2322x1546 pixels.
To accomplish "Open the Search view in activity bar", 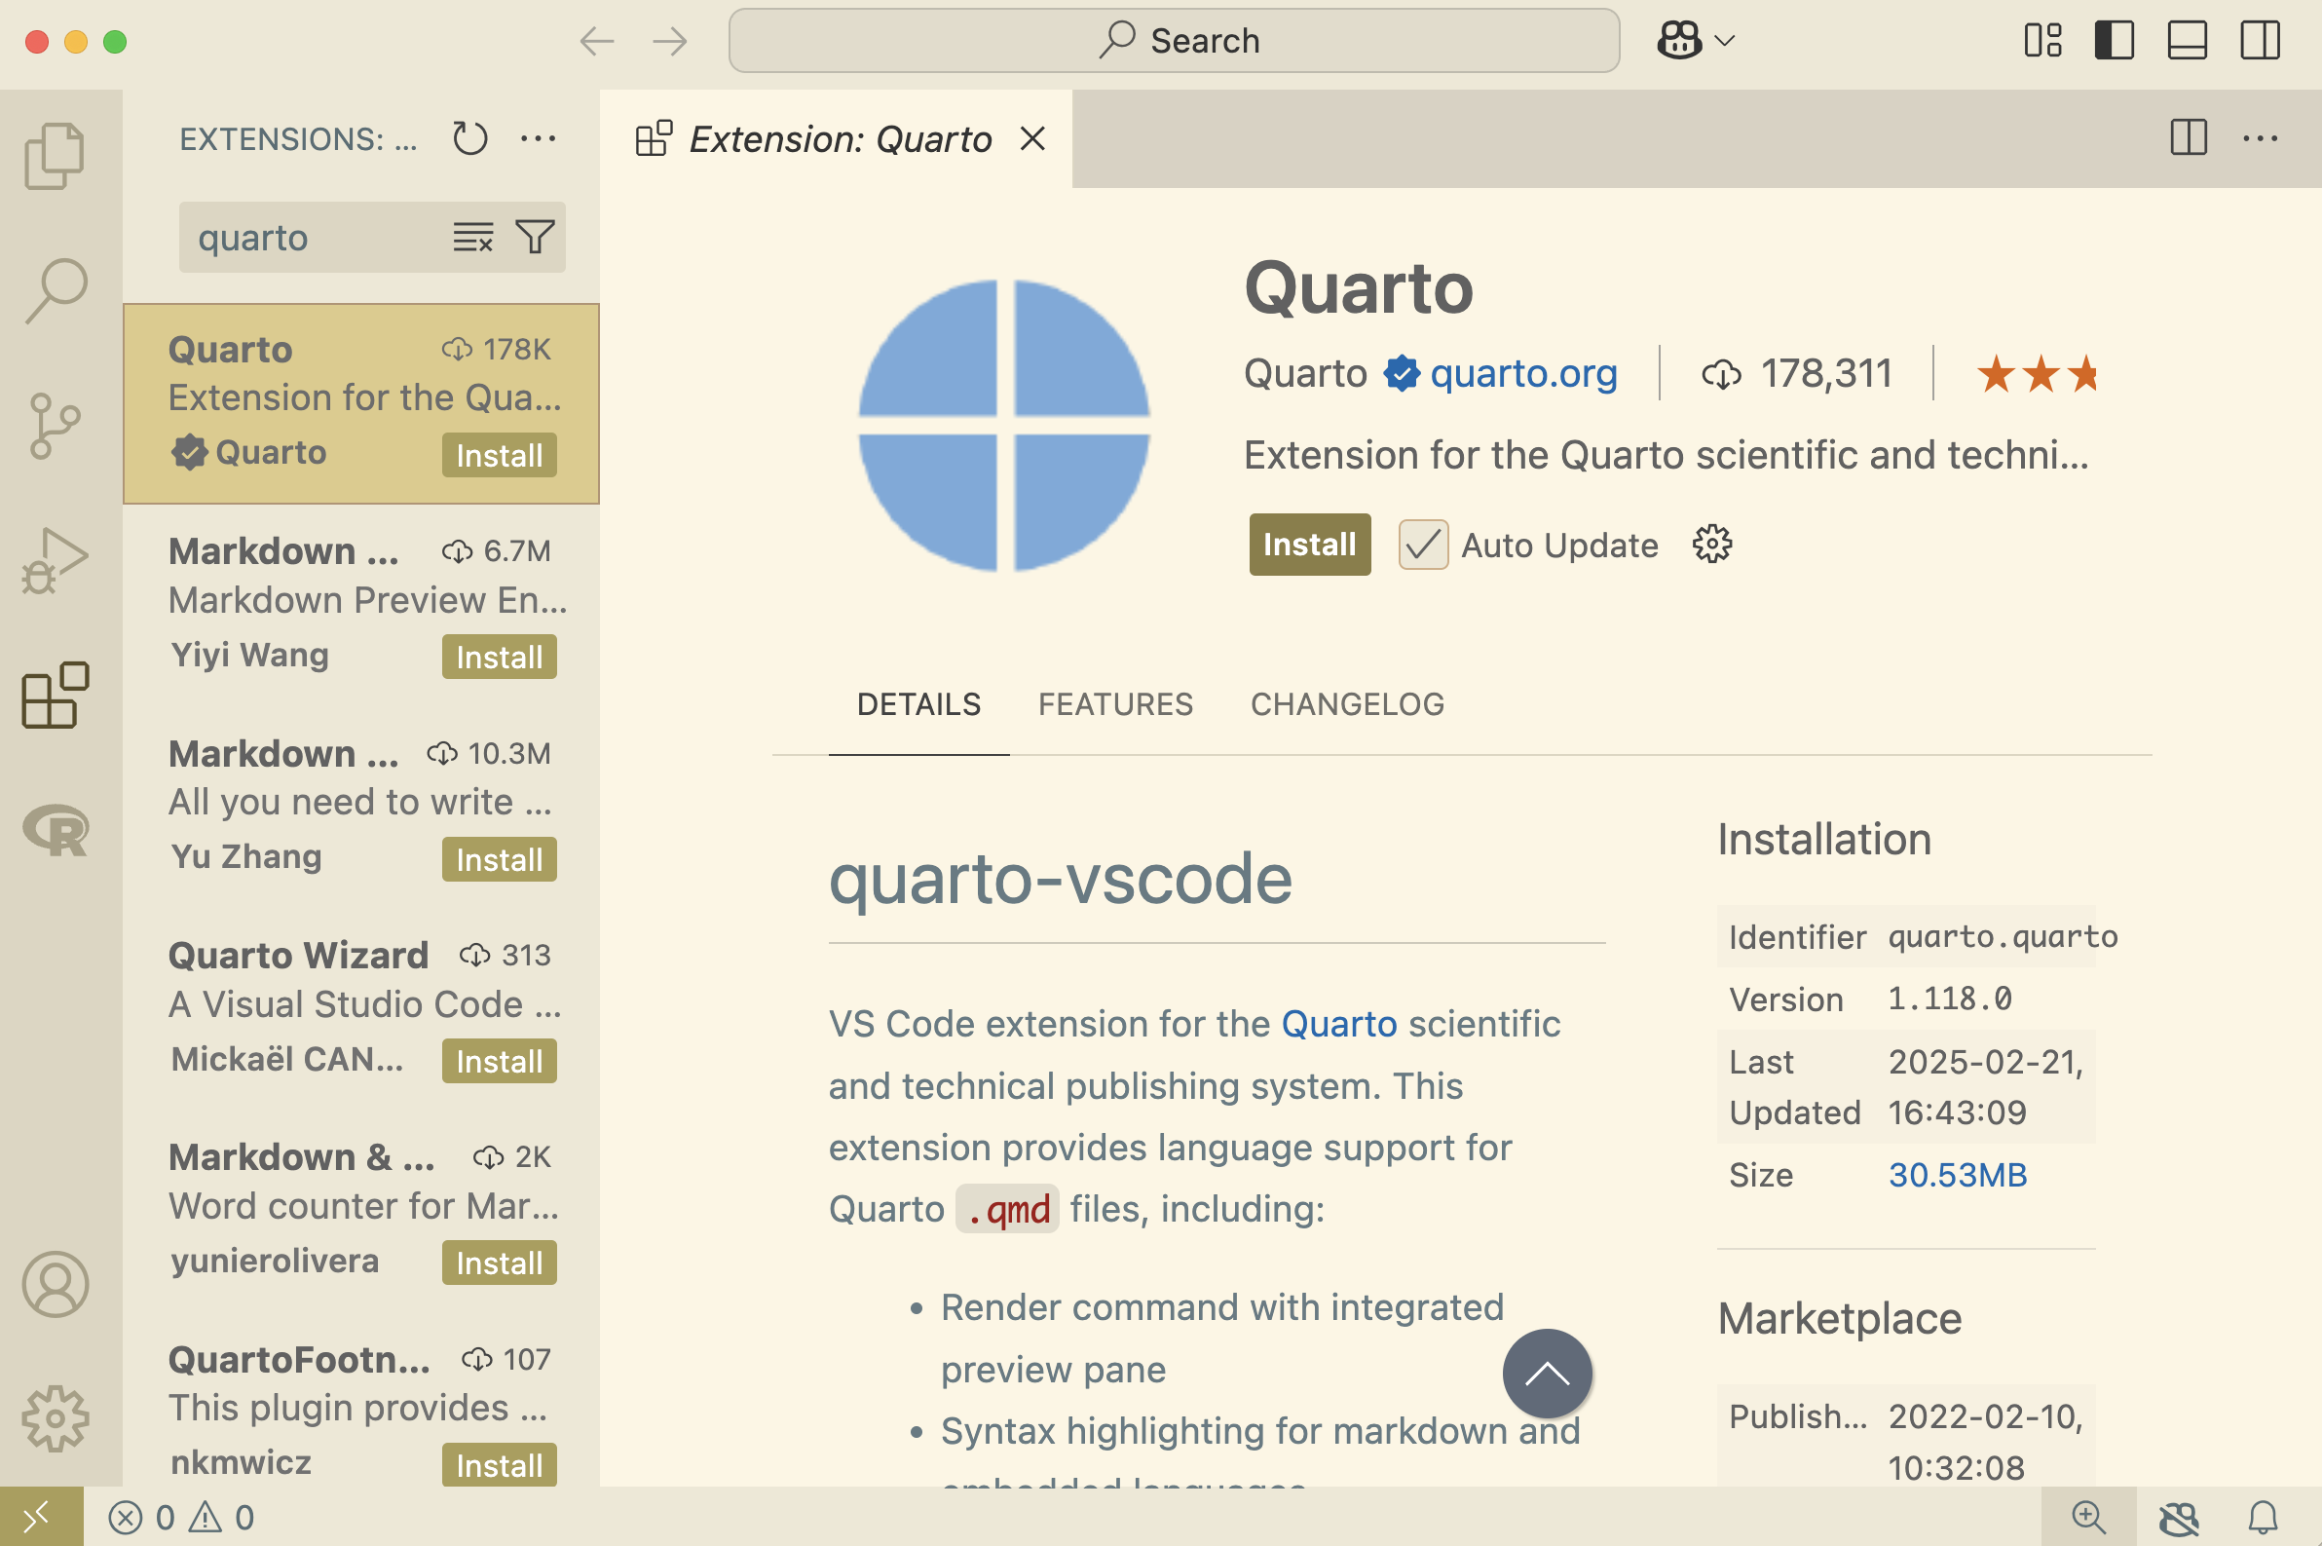I will (x=56, y=291).
